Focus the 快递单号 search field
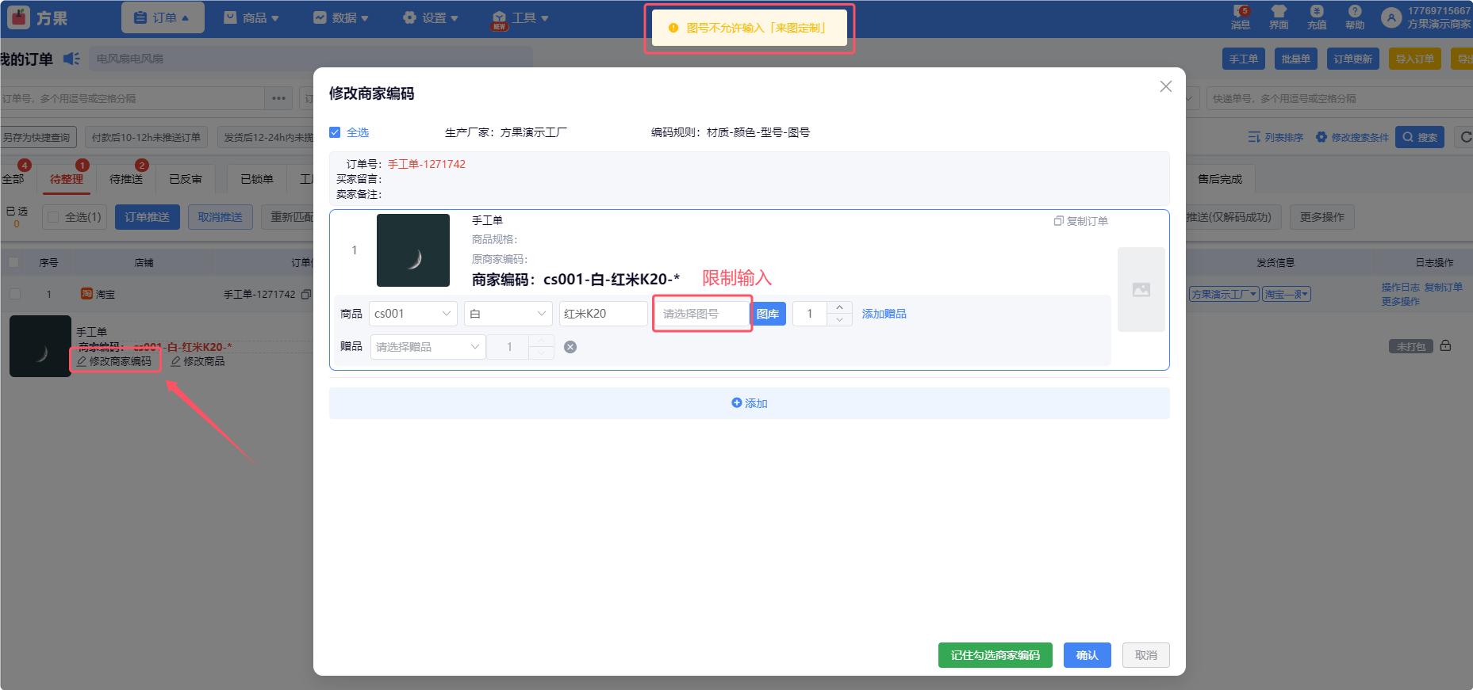The height and width of the screenshot is (690, 1473). (x=1339, y=98)
